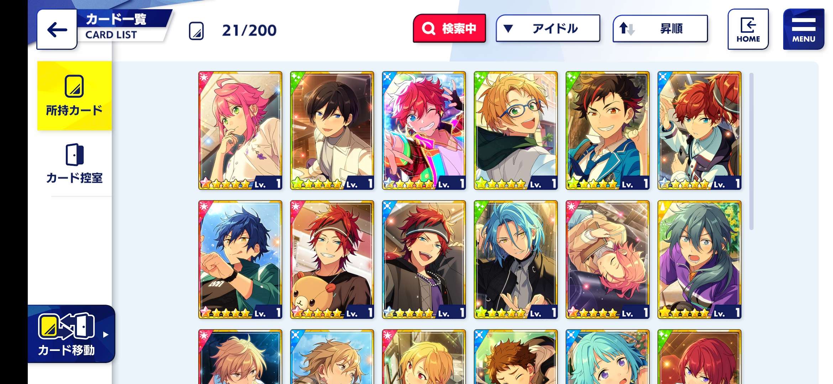The width and height of the screenshot is (833, 384).
Task: Choose the purple-jacket long-haired card
Action: [700, 260]
